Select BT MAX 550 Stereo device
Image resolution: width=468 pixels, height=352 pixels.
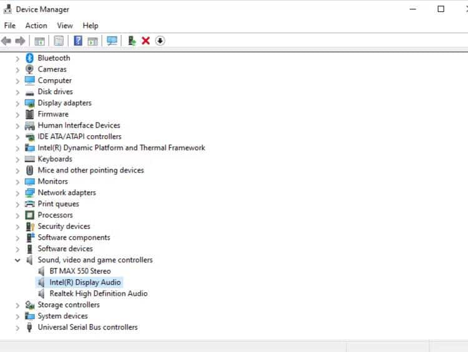tap(80, 271)
